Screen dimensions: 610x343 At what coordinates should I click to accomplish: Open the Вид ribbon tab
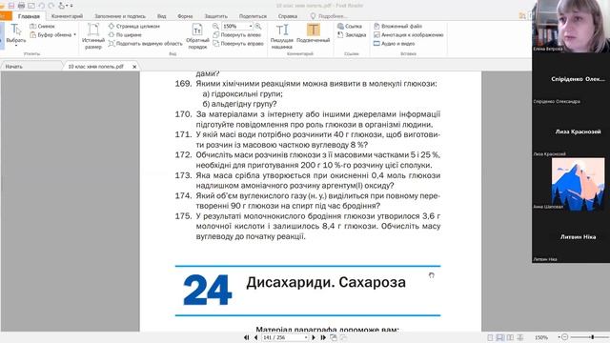[x=161, y=16]
